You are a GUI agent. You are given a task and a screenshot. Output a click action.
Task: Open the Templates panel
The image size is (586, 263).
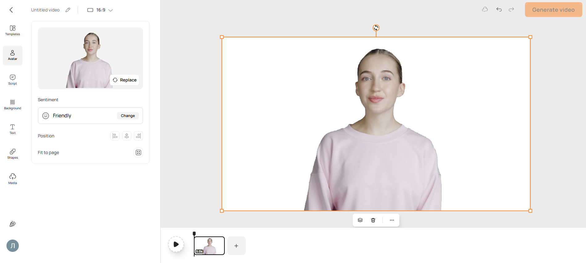[13, 31]
